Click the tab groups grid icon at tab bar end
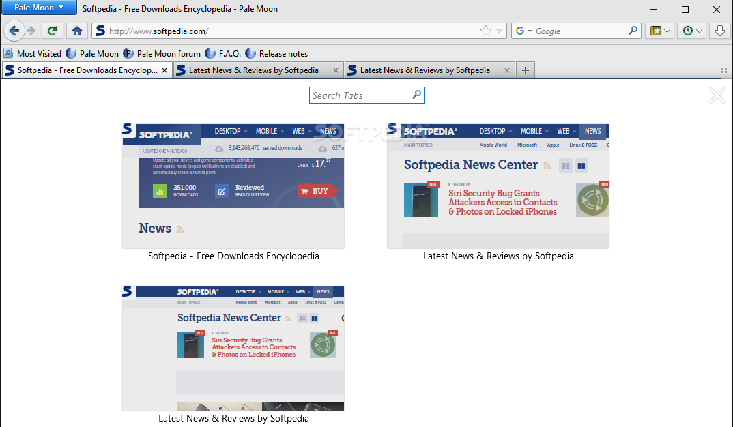Image resolution: width=733 pixels, height=427 pixels. point(723,70)
